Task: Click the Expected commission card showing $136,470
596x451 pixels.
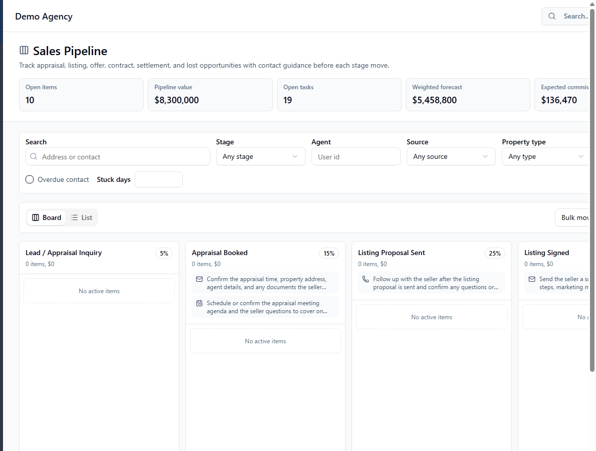Action: [562, 95]
